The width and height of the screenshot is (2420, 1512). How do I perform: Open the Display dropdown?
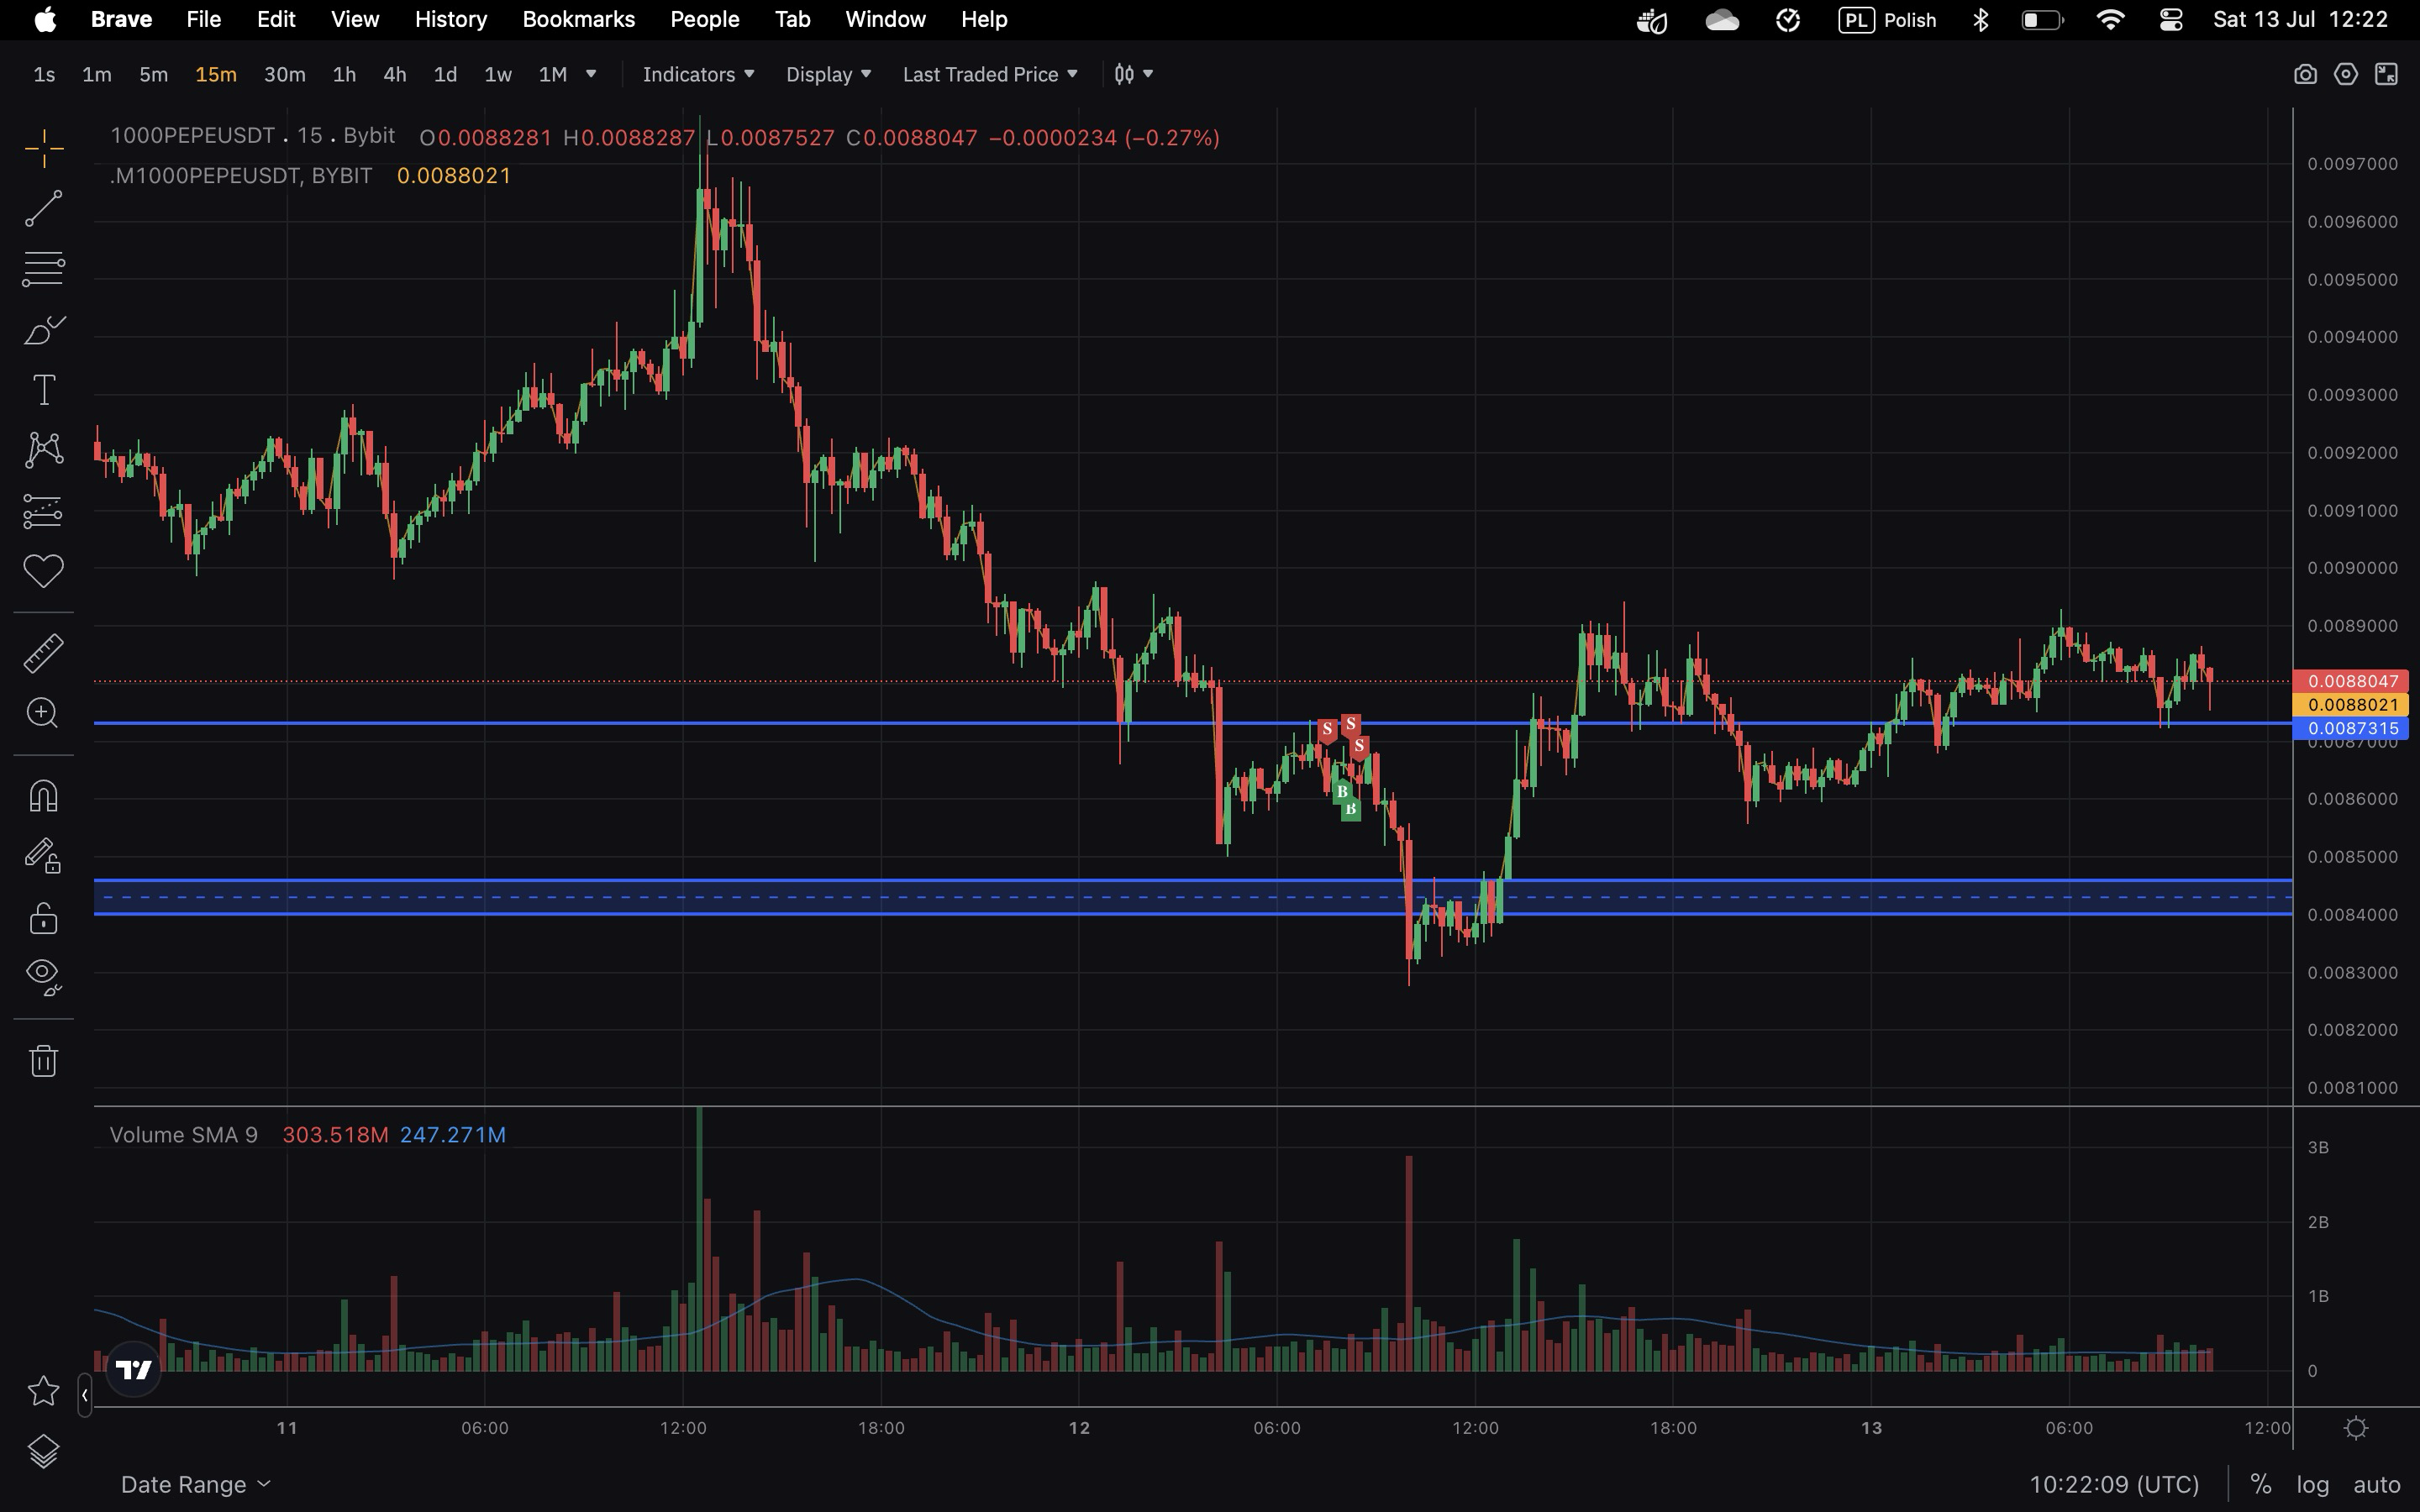tap(828, 74)
